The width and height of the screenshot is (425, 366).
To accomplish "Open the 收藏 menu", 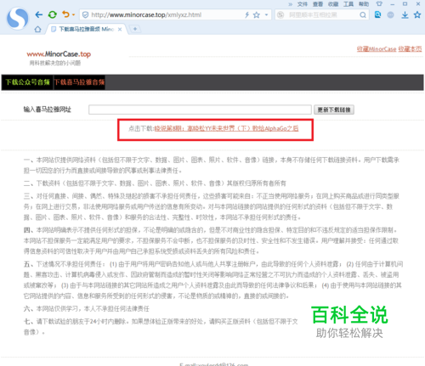I will pos(333,4).
